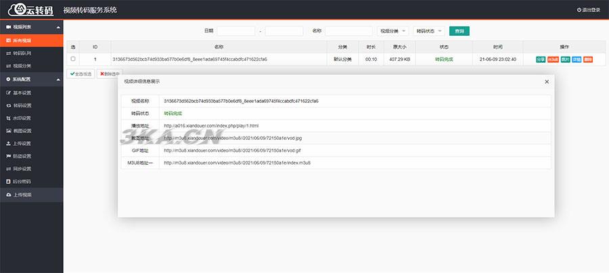Click 退出登录 to log out
The width and height of the screenshot is (609, 273).
587,10
